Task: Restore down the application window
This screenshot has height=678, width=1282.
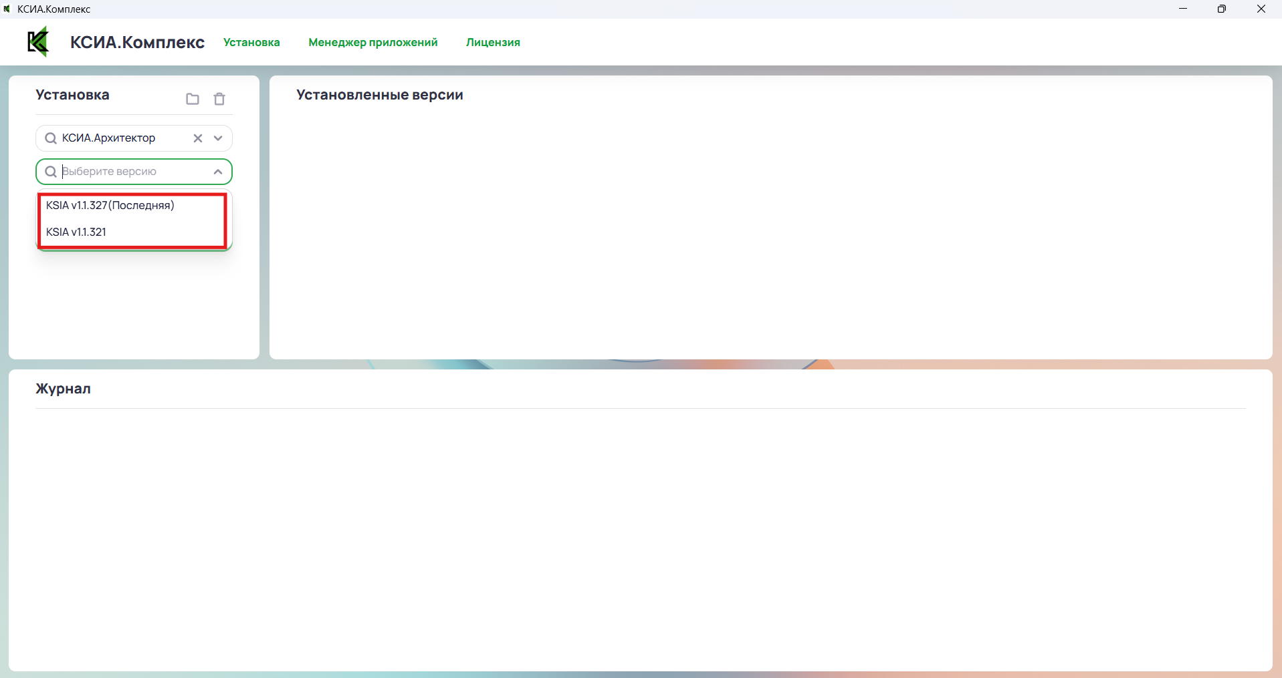Action: click(x=1222, y=9)
